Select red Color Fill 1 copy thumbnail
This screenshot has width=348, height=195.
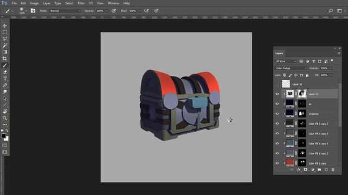(290, 162)
